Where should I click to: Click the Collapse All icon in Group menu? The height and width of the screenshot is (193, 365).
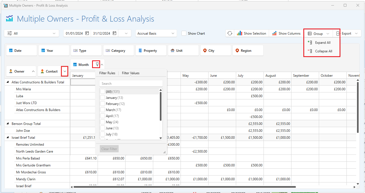[x=310, y=51]
